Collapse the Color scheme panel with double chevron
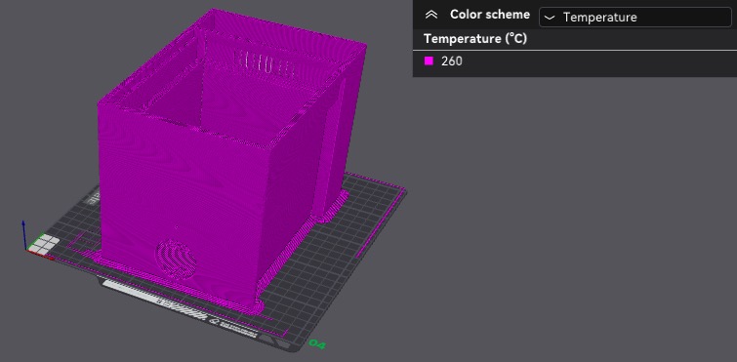The width and height of the screenshot is (737, 362). click(x=431, y=15)
